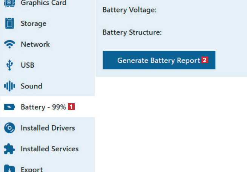Screen dimensions: 247x172
Task: Select the Battery - 99% text
Action: pos(43,107)
